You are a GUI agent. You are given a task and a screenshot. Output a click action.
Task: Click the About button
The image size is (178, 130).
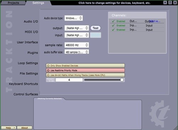click(x=25, y=128)
